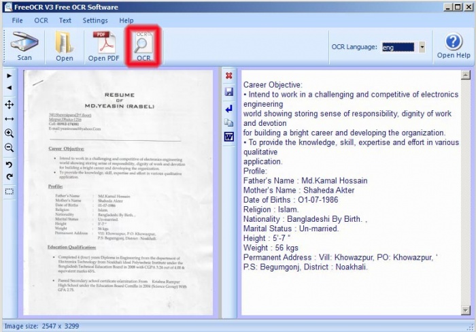This screenshot has width=476, height=332.
Task: Select the four-way move arrows tool
Action: click(10, 105)
